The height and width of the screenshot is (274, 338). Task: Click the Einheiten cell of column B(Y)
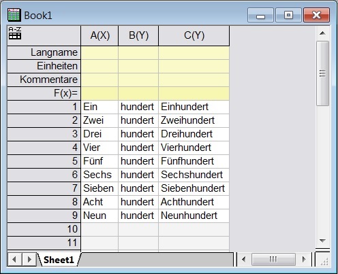point(138,66)
